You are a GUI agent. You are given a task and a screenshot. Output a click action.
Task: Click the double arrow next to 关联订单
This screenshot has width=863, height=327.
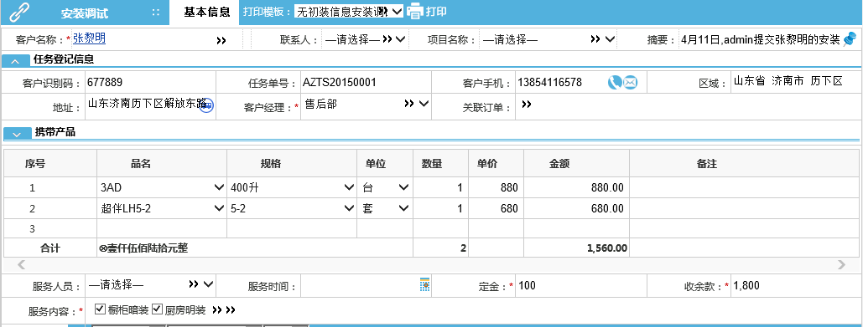click(527, 104)
